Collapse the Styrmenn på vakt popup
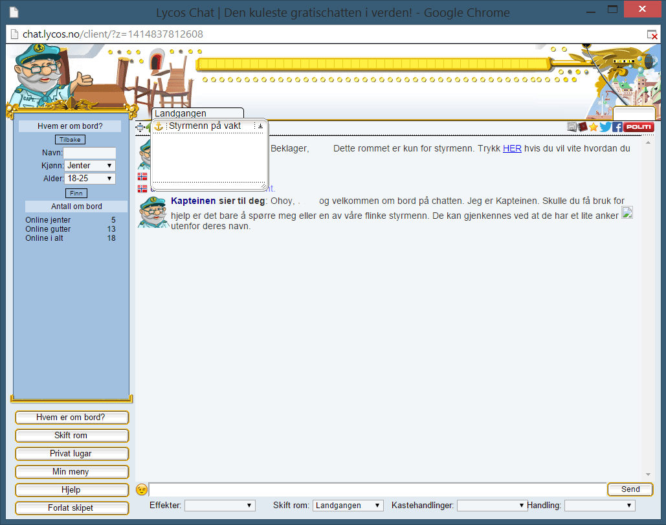Viewport: 666px width, 525px height. (260, 126)
